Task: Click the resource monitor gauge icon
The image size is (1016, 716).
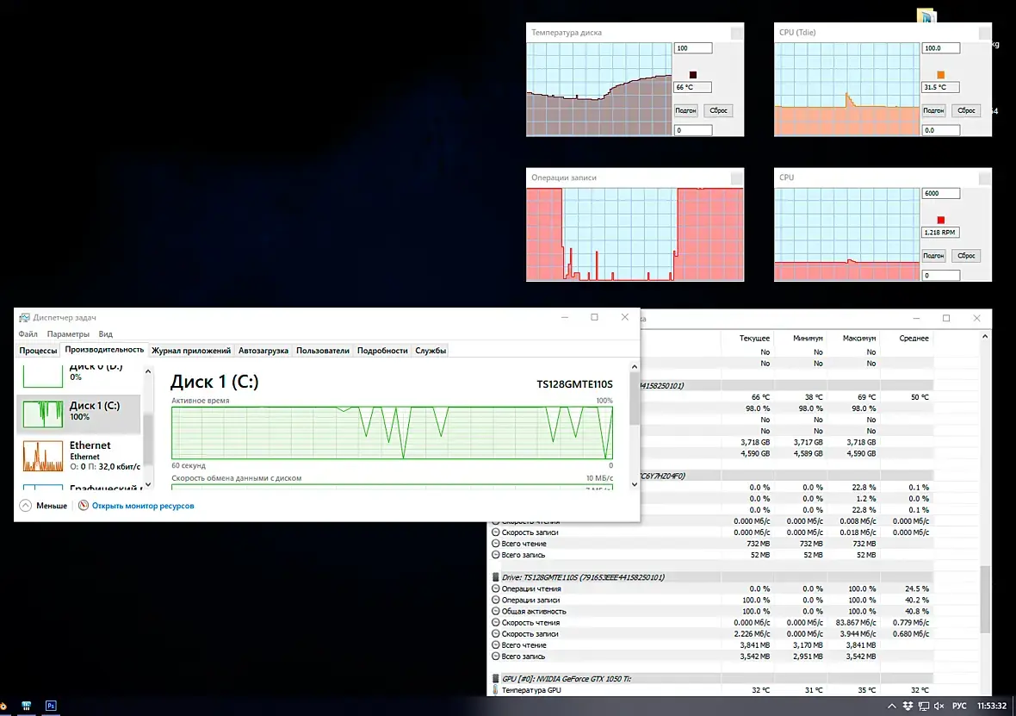Action: (x=84, y=505)
